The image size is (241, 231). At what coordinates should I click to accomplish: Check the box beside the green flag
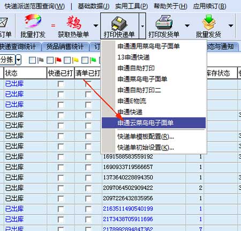[85, 60]
